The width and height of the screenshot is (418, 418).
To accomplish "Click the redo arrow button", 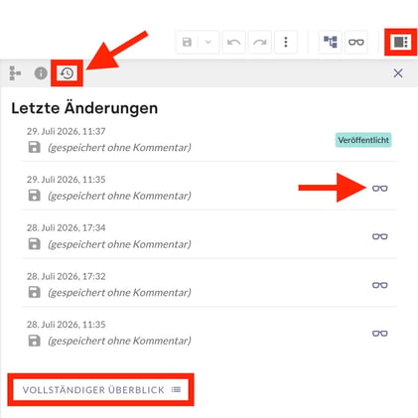I will point(260,42).
